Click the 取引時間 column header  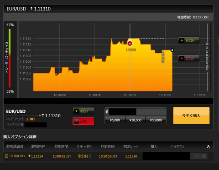pos(61,146)
